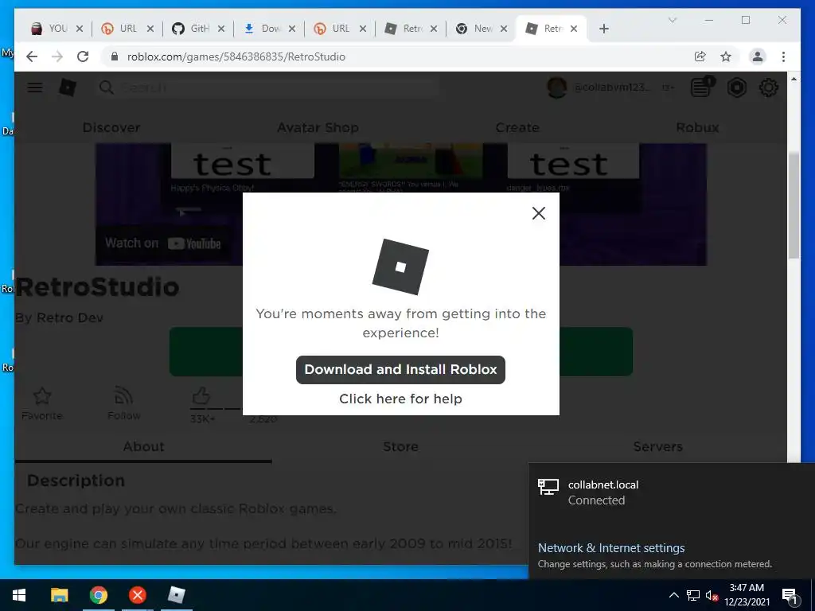Show hidden system tray icons
This screenshot has width=815, height=611.
(x=673, y=595)
